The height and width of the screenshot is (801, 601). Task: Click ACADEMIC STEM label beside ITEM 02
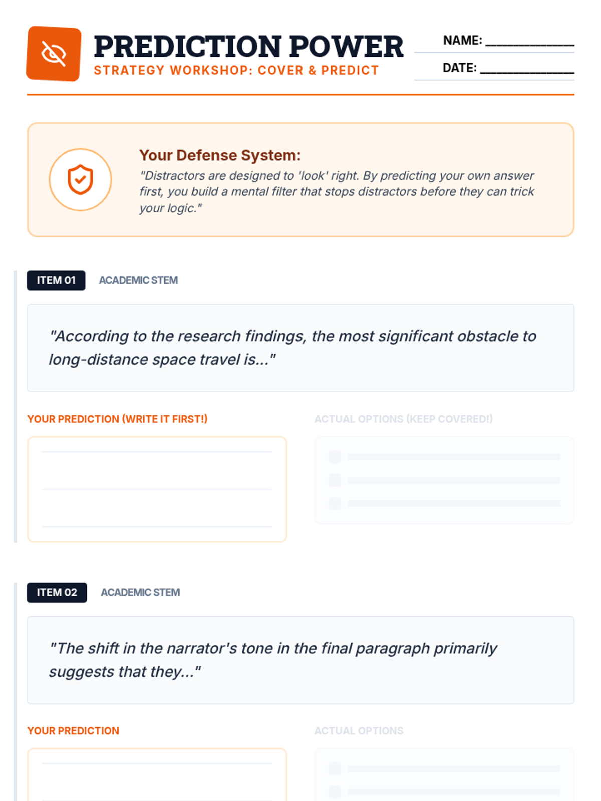click(x=140, y=592)
